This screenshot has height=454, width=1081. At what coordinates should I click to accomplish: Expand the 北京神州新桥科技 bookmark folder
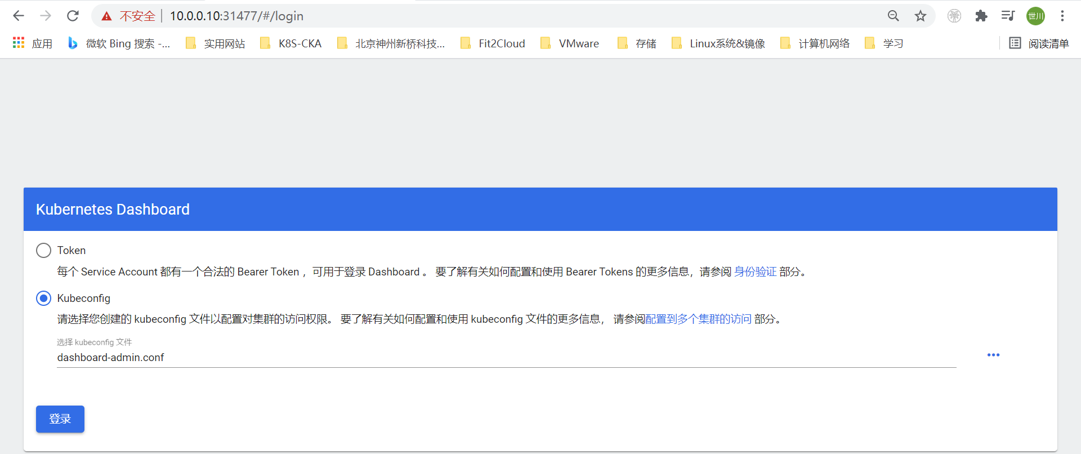(391, 43)
